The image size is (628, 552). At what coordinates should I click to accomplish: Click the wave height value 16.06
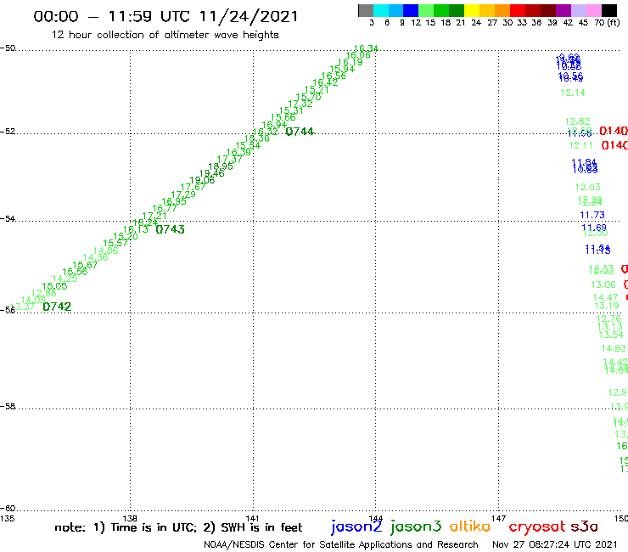[x=358, y=55]
